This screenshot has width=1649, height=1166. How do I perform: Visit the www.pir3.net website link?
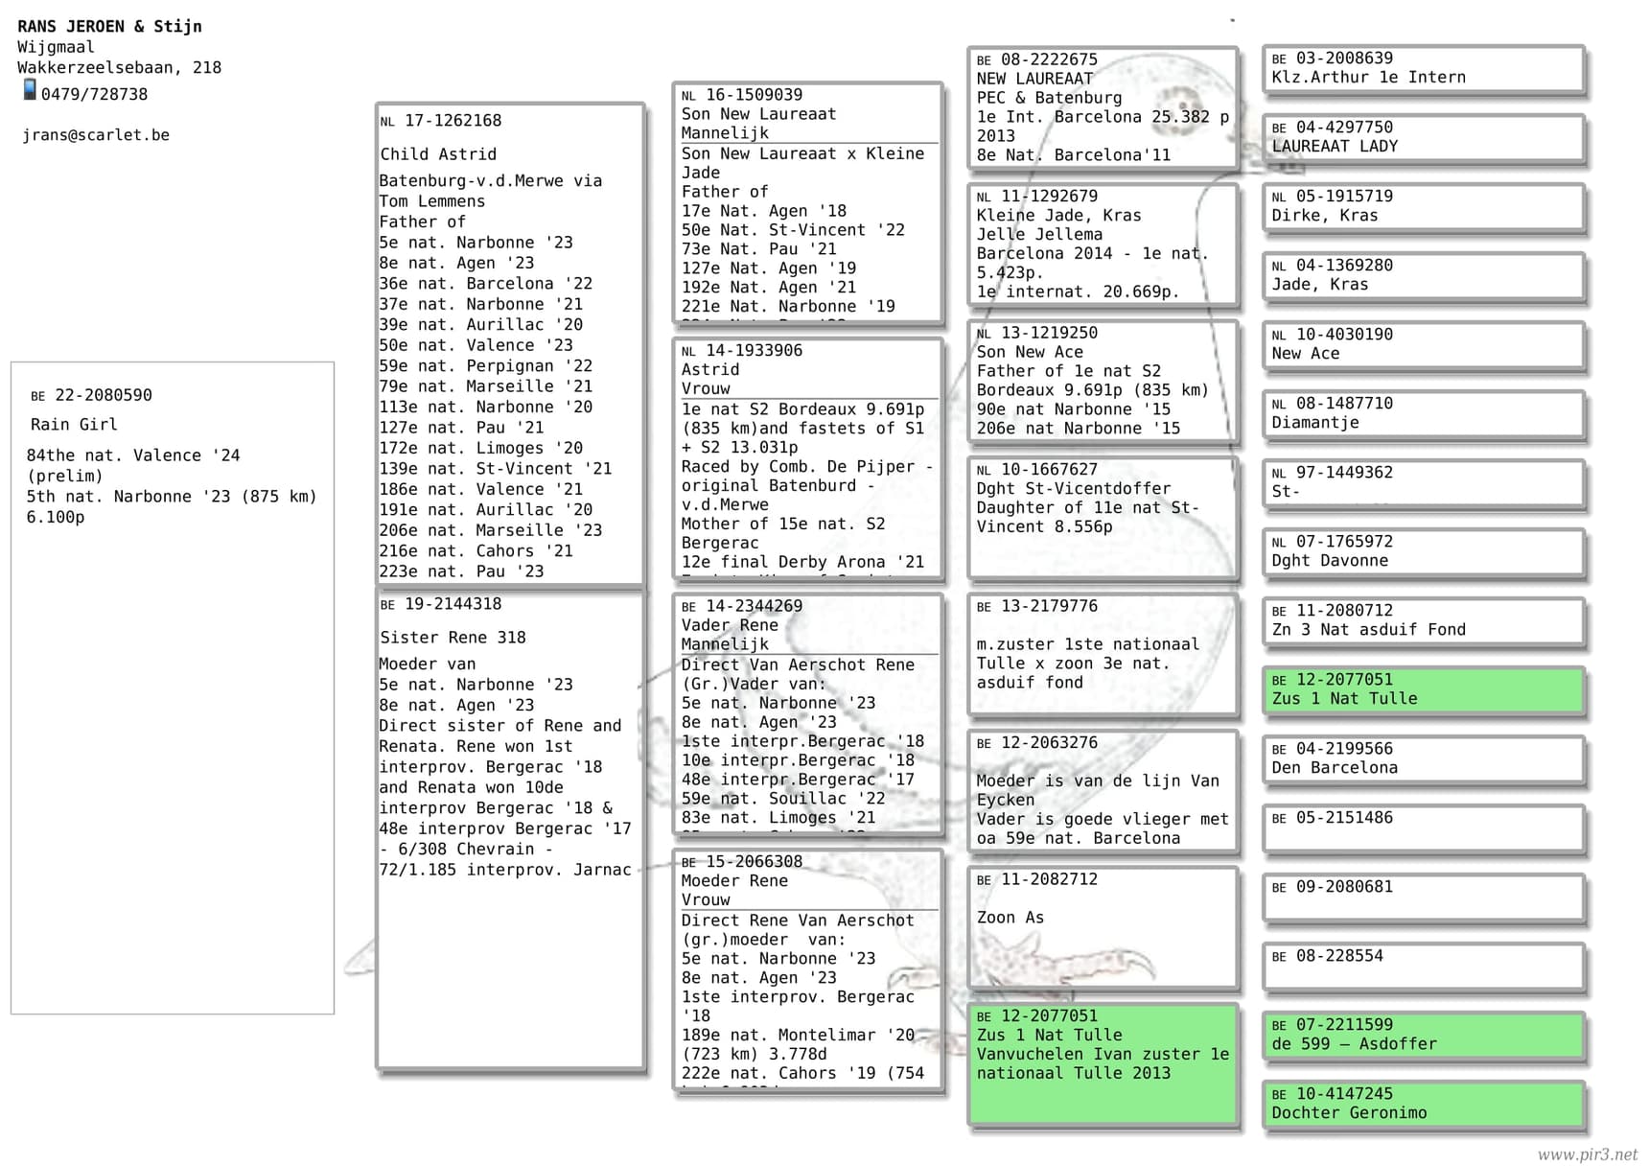pos(1587,1154)
